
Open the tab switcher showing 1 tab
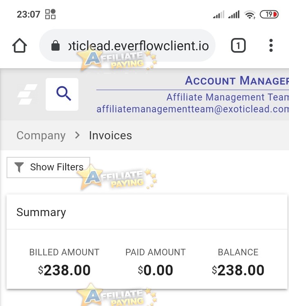[x=238, y=45]
